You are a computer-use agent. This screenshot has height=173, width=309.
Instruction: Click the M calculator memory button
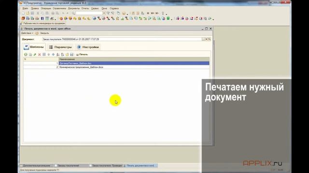(148, 13)
